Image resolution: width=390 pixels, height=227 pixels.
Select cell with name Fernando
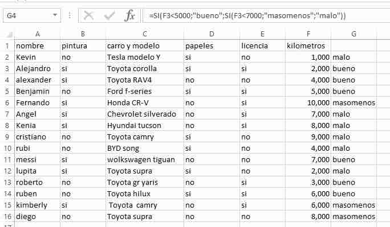pos(37,103)
